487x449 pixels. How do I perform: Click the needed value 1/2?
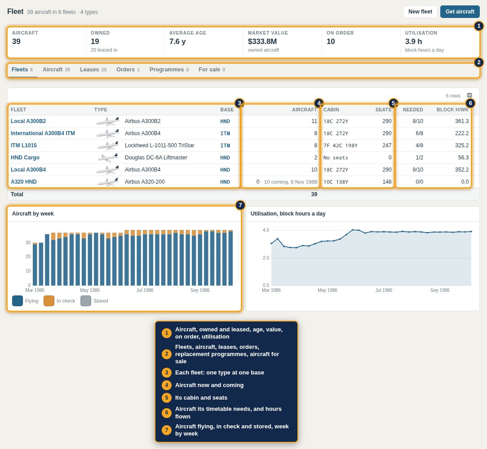(x=419, y=158)
